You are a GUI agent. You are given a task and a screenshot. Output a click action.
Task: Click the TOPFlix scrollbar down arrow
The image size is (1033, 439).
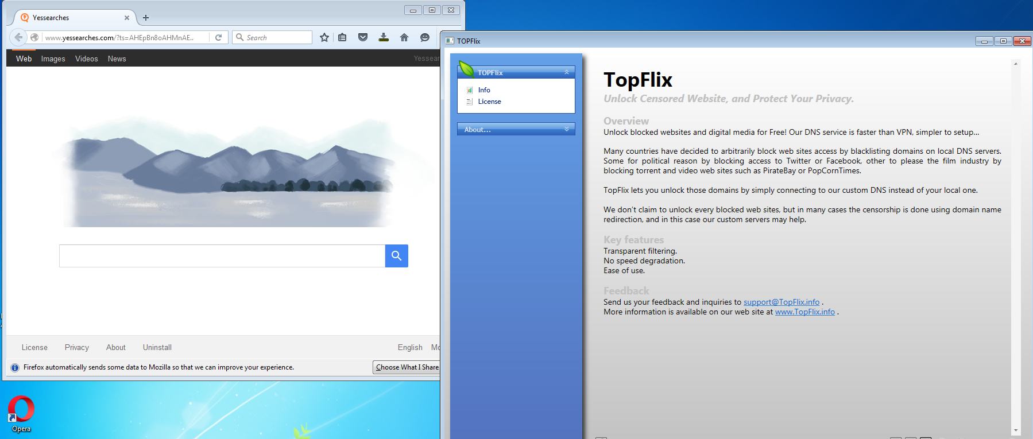point(1016,430)
